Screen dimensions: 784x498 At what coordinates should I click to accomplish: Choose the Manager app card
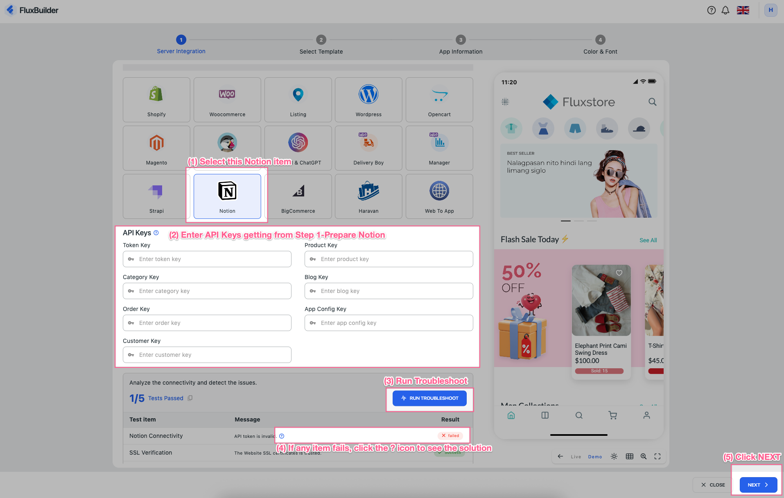(x=439, y=148)
